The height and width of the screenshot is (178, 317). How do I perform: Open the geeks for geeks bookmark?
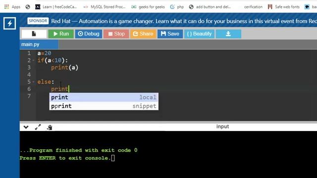pyautogui.click(x=148, y=7)
